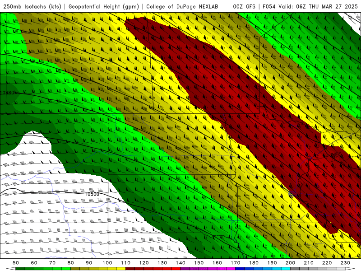
Task: Click the 130 knot legend label
Action: 162,263
